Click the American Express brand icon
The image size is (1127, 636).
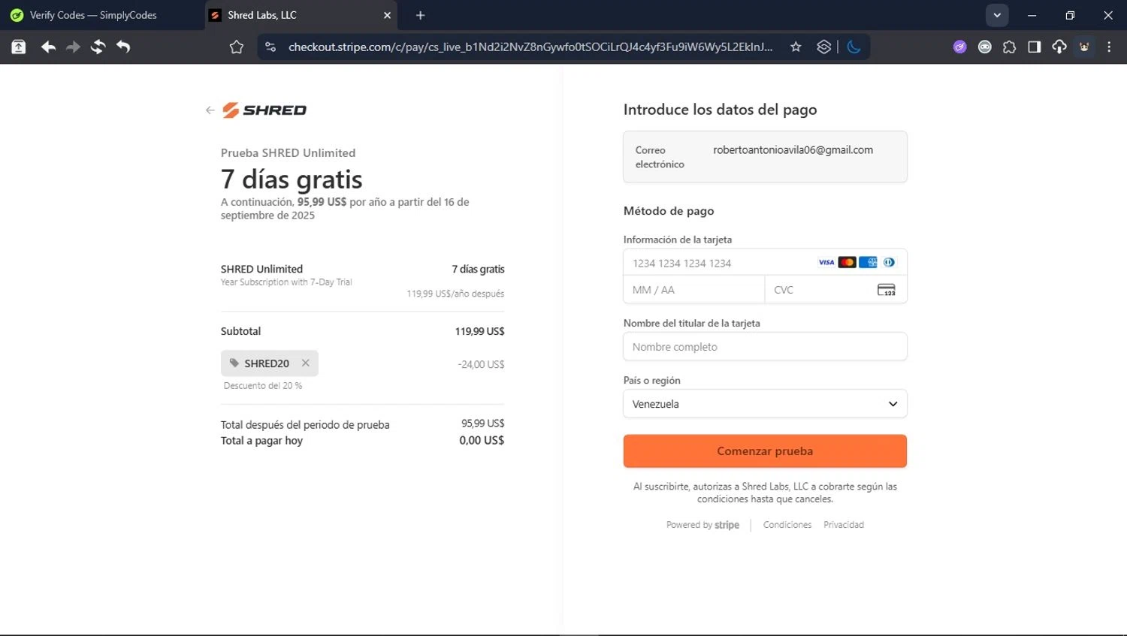pyautogui.click(x=868, y=262)
